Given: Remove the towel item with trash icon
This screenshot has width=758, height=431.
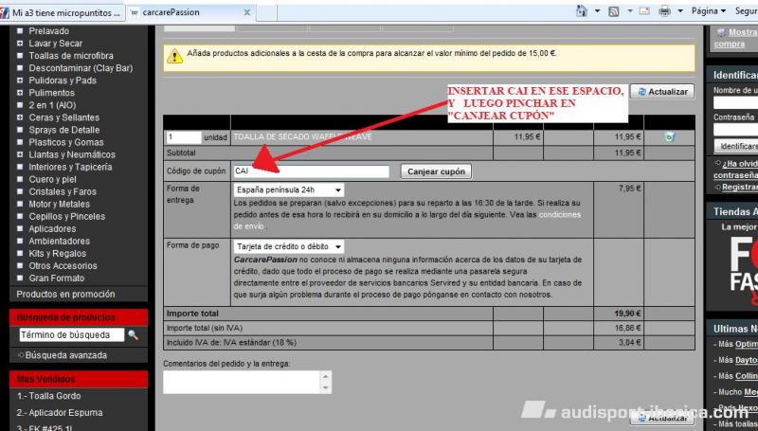Looking at the screenshot, I should (670, 137).
